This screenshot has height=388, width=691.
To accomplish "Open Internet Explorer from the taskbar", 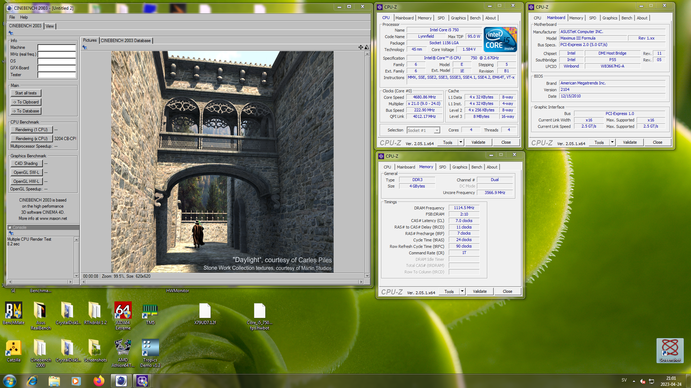I will click(x=32, y=381).
